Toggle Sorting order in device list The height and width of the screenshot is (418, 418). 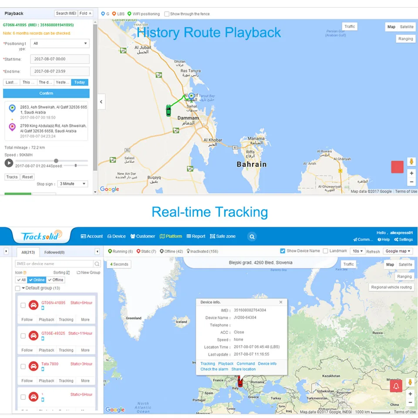click(61, 273)
